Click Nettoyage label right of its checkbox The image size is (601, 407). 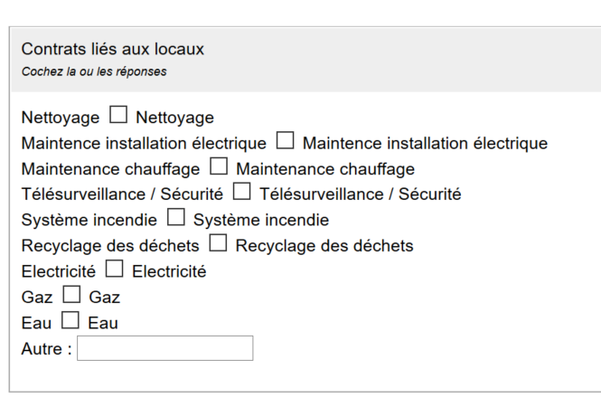pos(174,118)
